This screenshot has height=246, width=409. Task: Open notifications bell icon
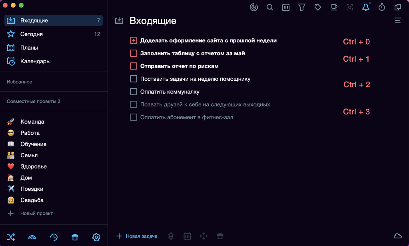point(366,7)
